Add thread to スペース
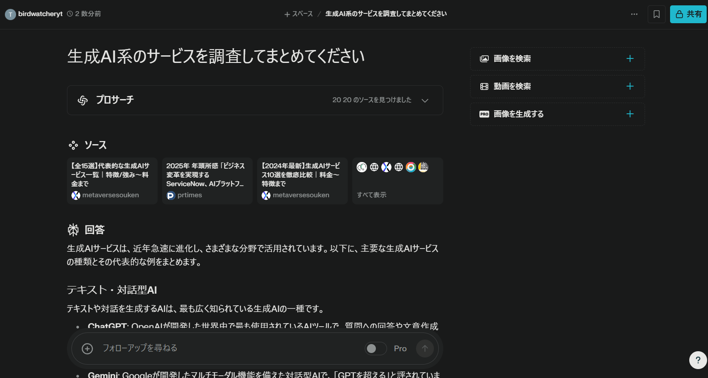 click(x=299, y=14)
